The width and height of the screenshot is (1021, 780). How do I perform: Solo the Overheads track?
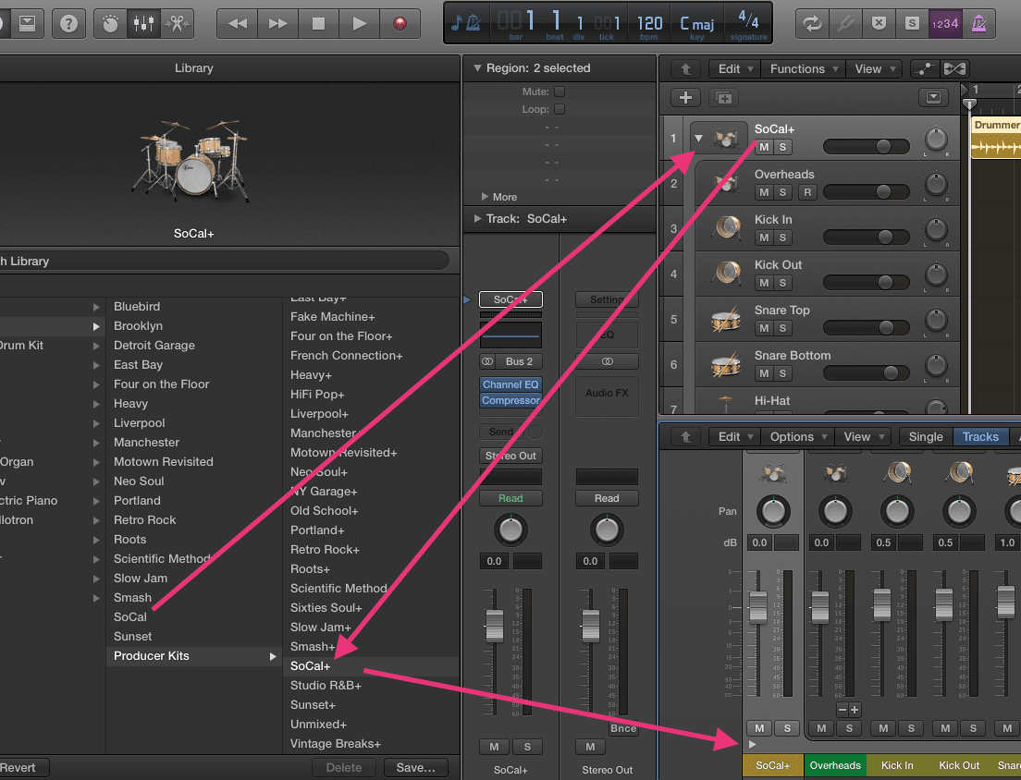pyautogui.click(x=782, y=192)
